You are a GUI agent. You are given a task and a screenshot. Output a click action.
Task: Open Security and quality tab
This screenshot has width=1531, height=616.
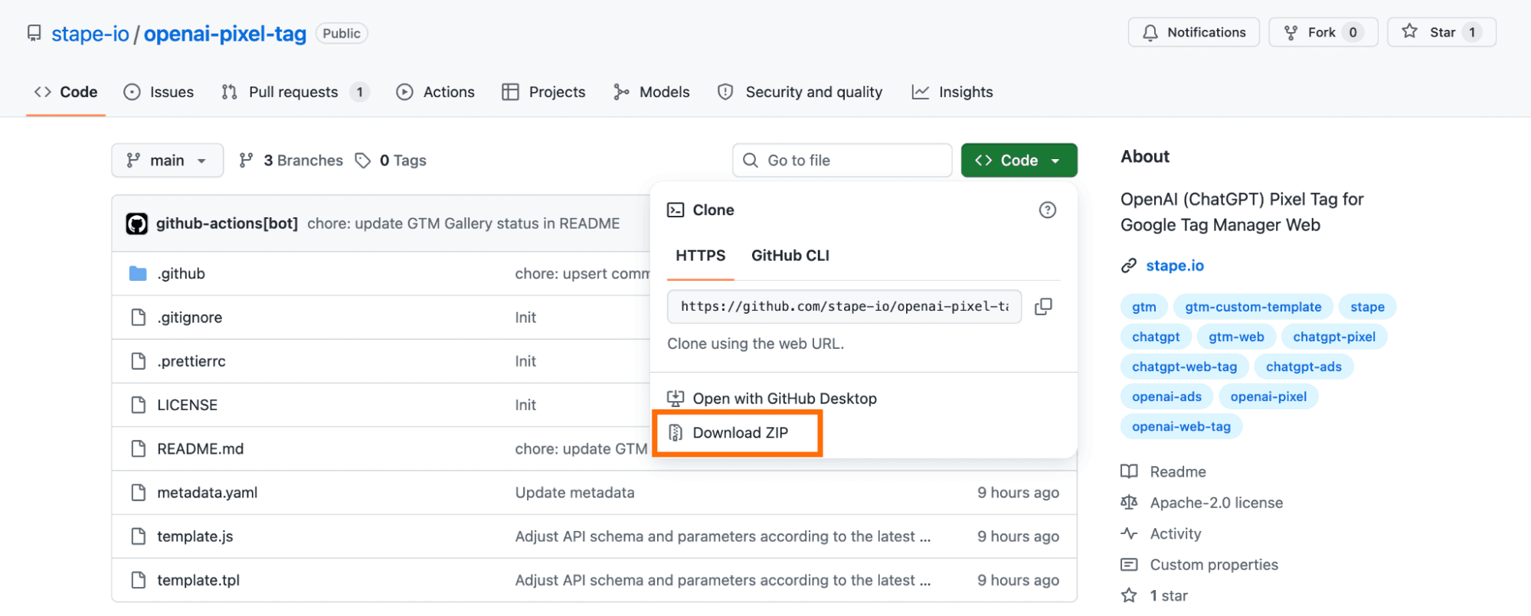(x=800, y=92)
